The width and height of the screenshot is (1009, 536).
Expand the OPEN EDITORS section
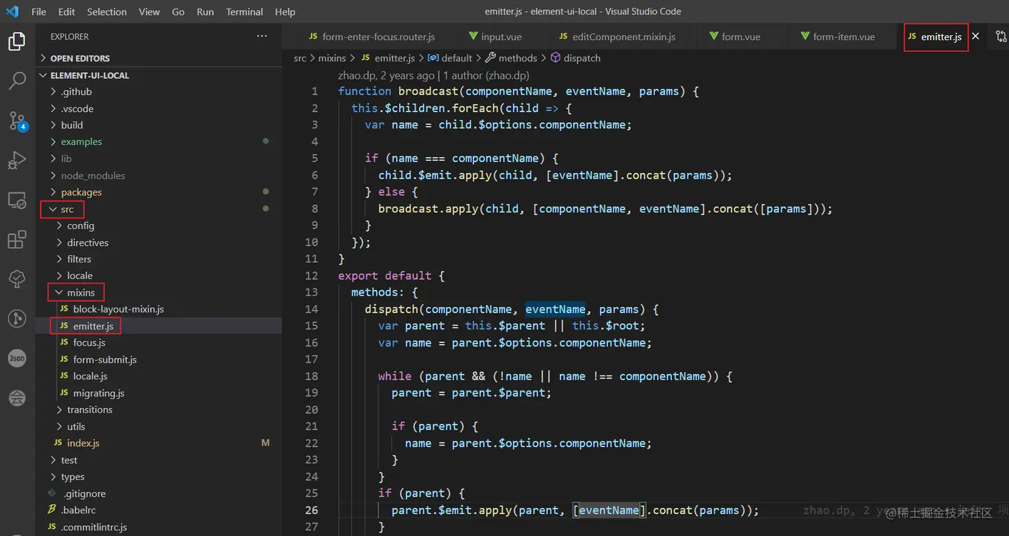159,58
